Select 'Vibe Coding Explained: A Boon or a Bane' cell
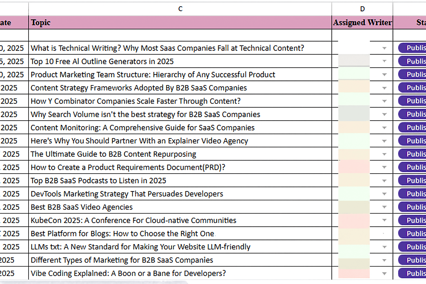Screen dimensions: 426x284 (180, 273)
